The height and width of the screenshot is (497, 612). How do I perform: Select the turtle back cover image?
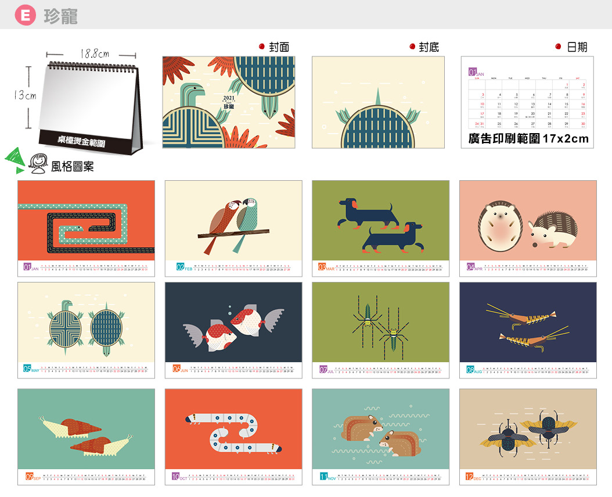pos(378,102)
